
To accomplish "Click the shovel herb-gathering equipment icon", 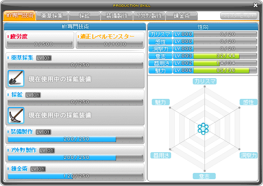I will [x=16, y=79].
